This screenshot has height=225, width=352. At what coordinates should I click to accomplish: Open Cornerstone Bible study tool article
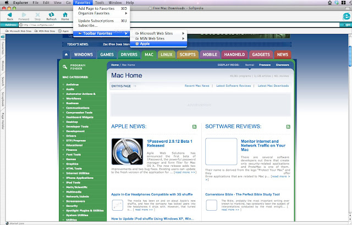242,195
